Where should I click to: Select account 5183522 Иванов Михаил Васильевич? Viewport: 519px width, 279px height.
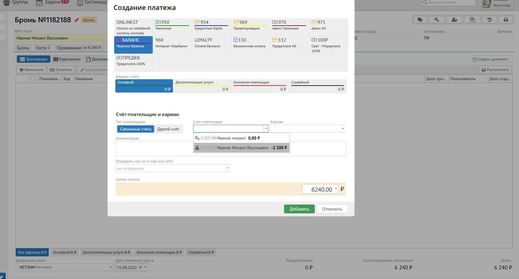click(x=241, y=148)
